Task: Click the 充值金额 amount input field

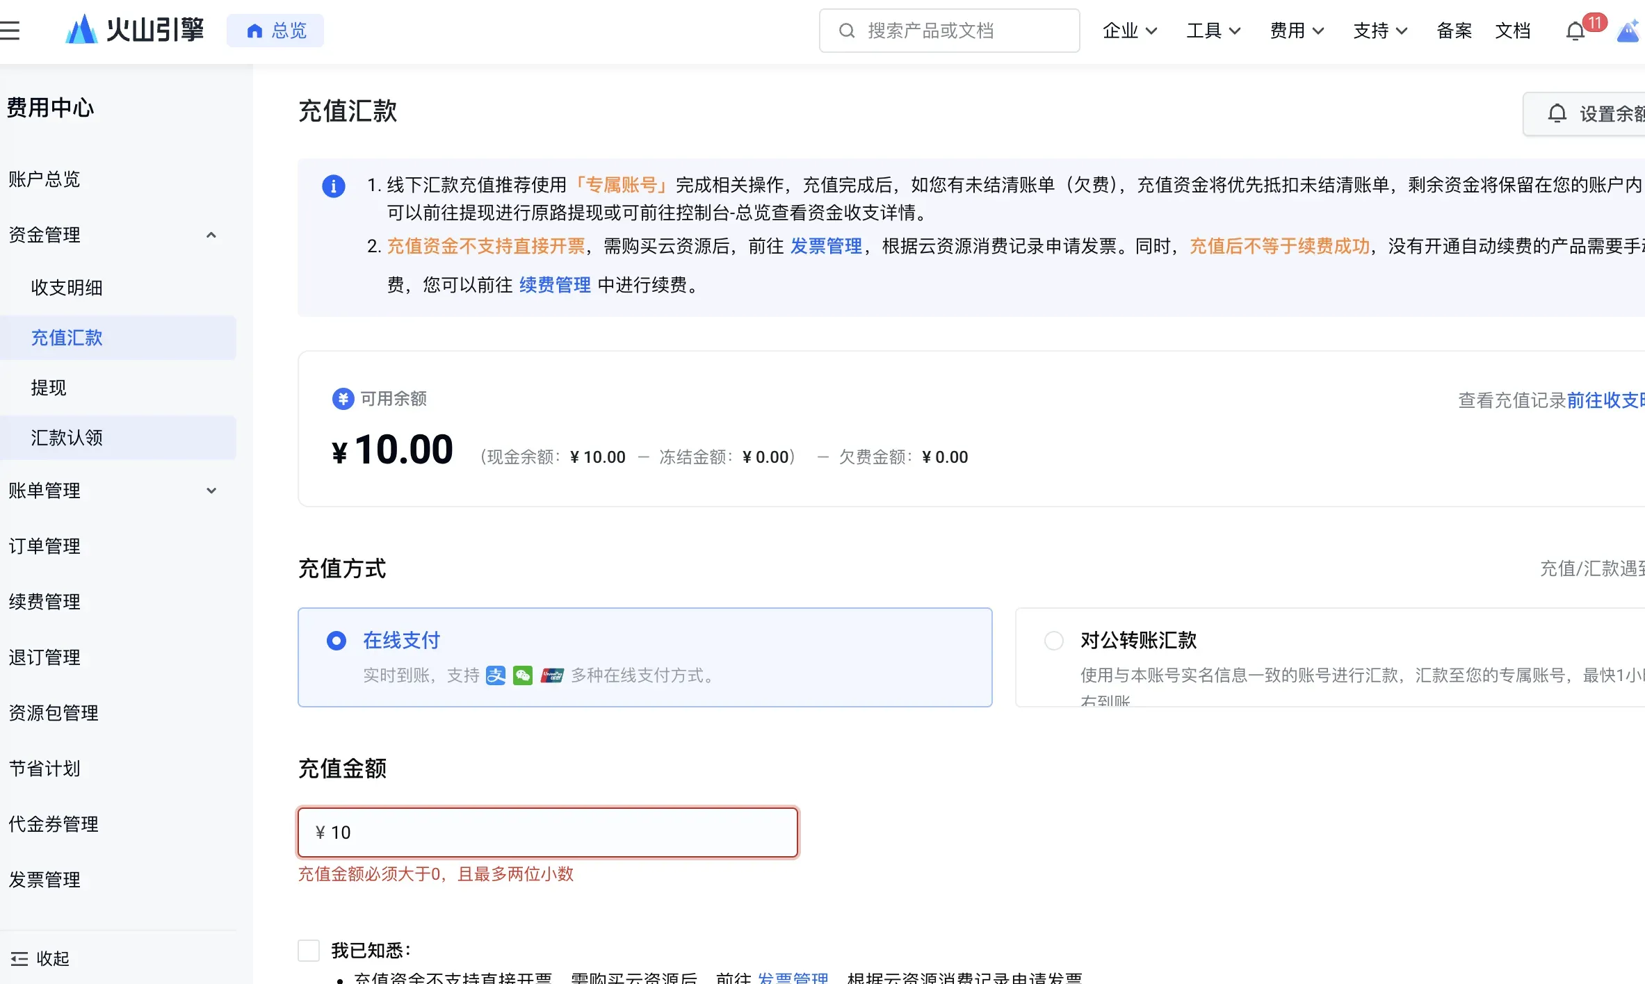Action: pyautogui.click(x=548, y=833)
